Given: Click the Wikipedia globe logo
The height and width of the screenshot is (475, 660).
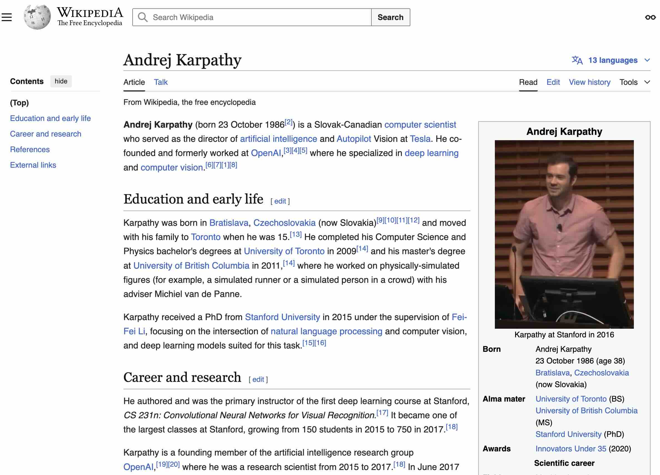Looking at the screenshot, I should click(x=37, y=17).
